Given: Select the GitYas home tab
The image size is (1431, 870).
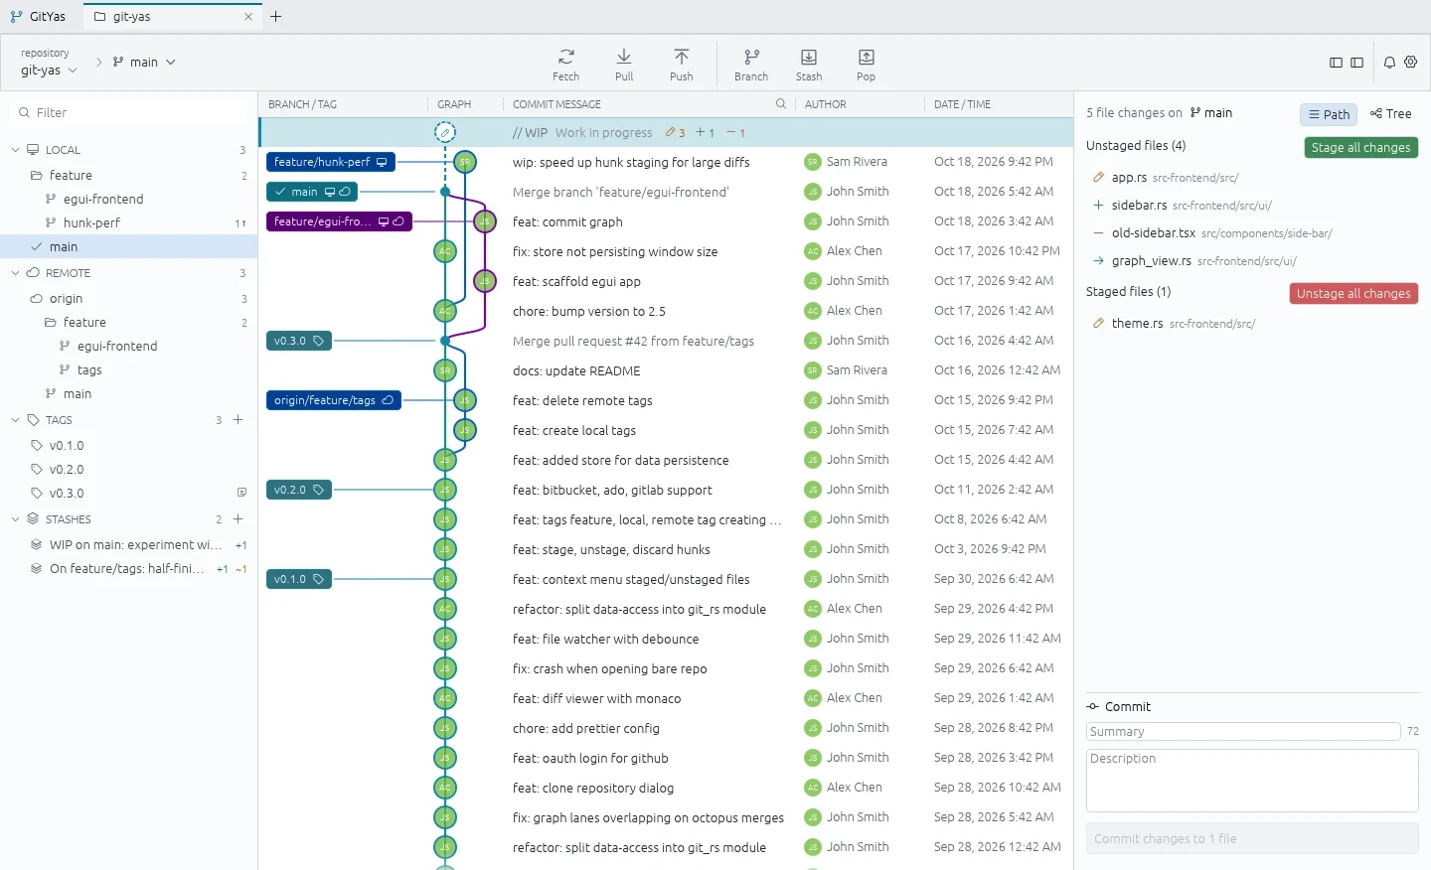Looking at the screenshot, I should [39, 17].
